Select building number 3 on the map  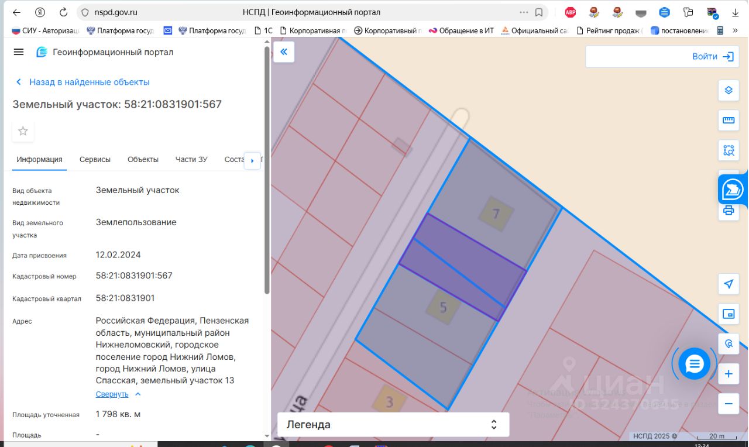click(390, 401)
